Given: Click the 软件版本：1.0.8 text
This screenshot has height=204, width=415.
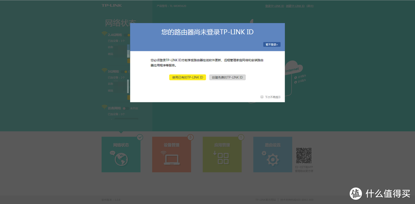Looking at the screenshot, I should (111, 200).
